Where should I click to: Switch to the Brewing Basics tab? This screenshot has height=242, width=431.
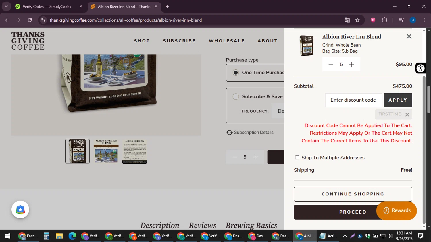point(251,225)
